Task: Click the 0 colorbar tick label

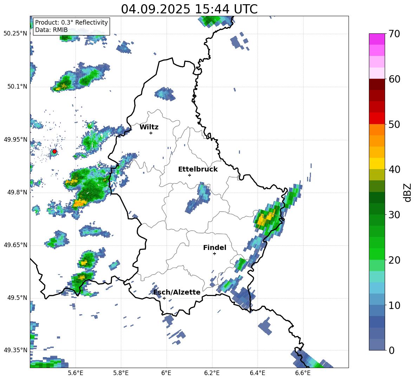Action: tap(391, 350)
